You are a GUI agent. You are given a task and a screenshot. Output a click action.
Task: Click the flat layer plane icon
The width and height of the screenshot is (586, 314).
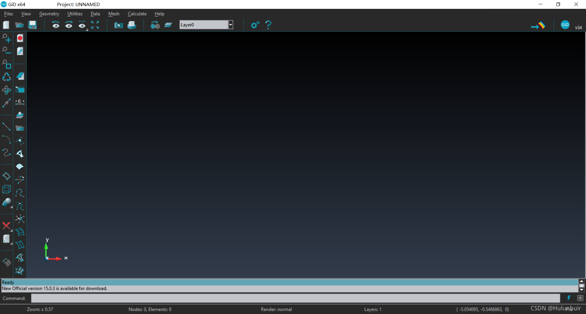[168, 25]
